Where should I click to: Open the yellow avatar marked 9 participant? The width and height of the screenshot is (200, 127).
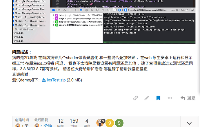pos(110,123)
